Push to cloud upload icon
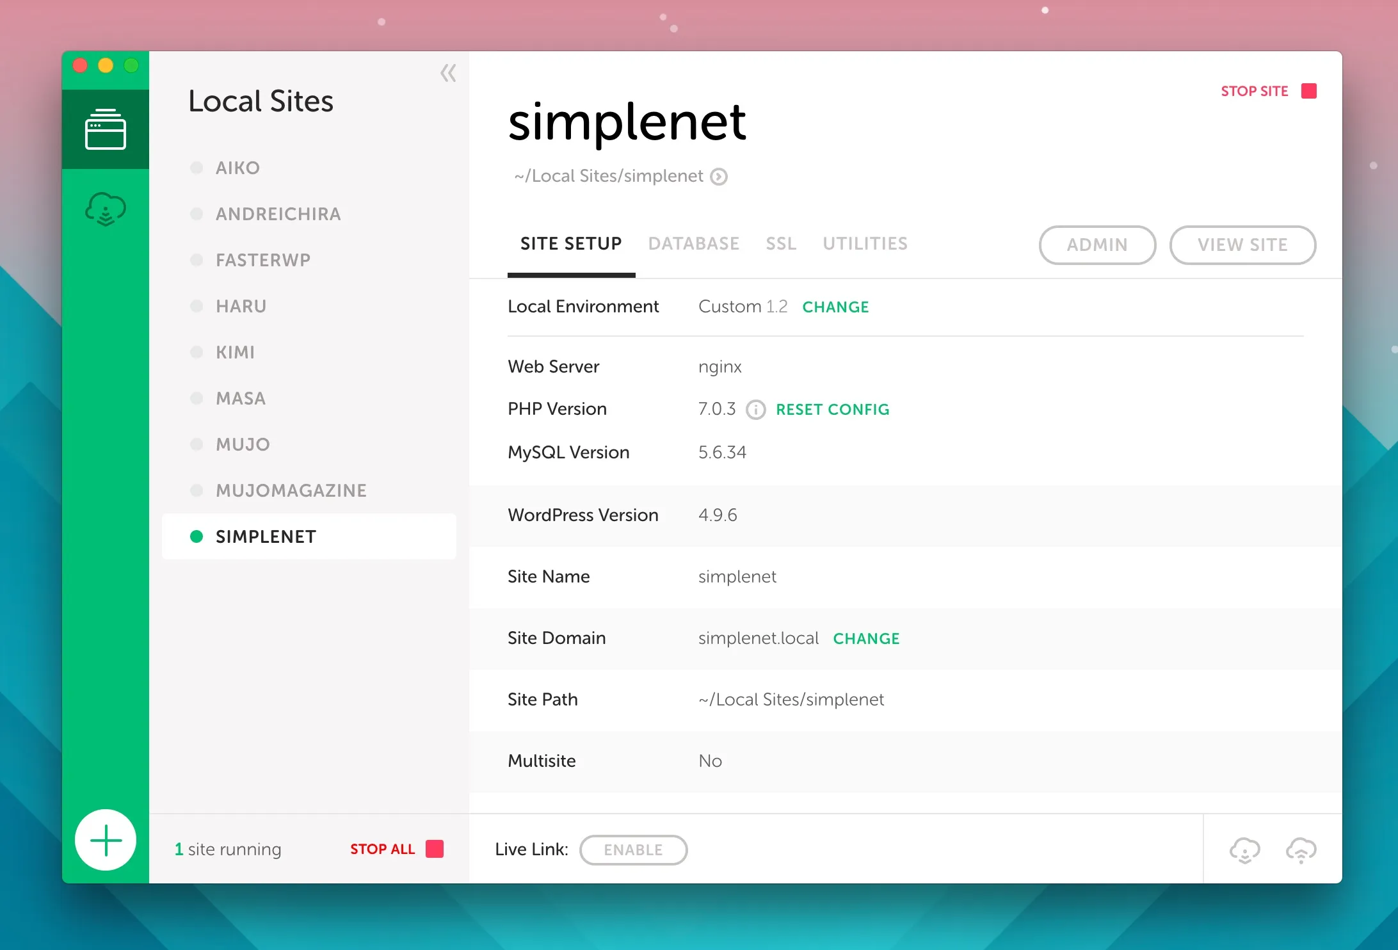1398x950 pixels. [1301, 850]
